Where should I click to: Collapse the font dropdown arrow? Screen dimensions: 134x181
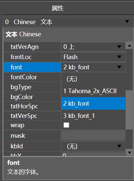119,67
